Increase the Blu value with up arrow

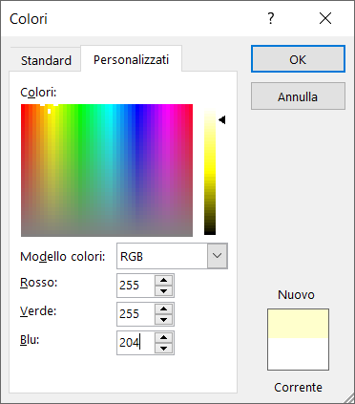164,337
